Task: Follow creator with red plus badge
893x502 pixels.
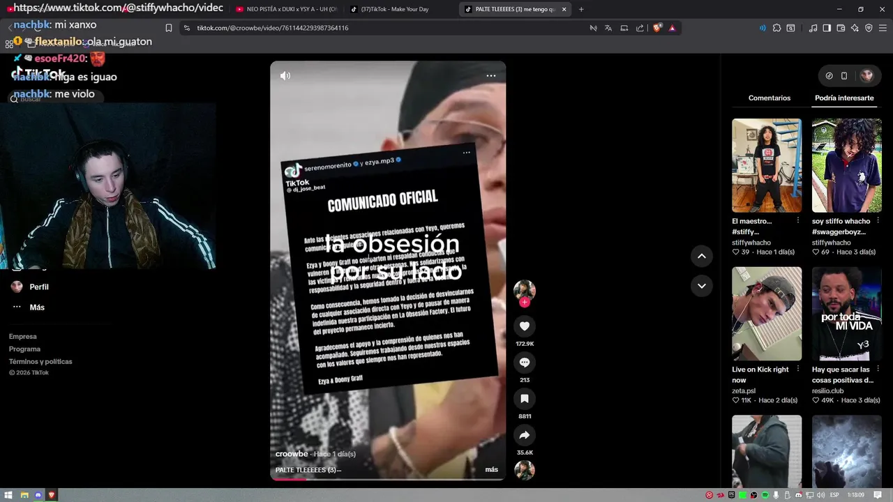Action: tap(525, 303)
